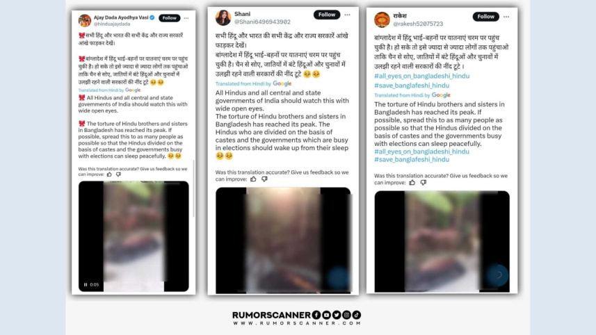Expand the three-dot menu on Shani's tweet
Image resolution: width=596 pixels, height=335 pixels.
348,15
